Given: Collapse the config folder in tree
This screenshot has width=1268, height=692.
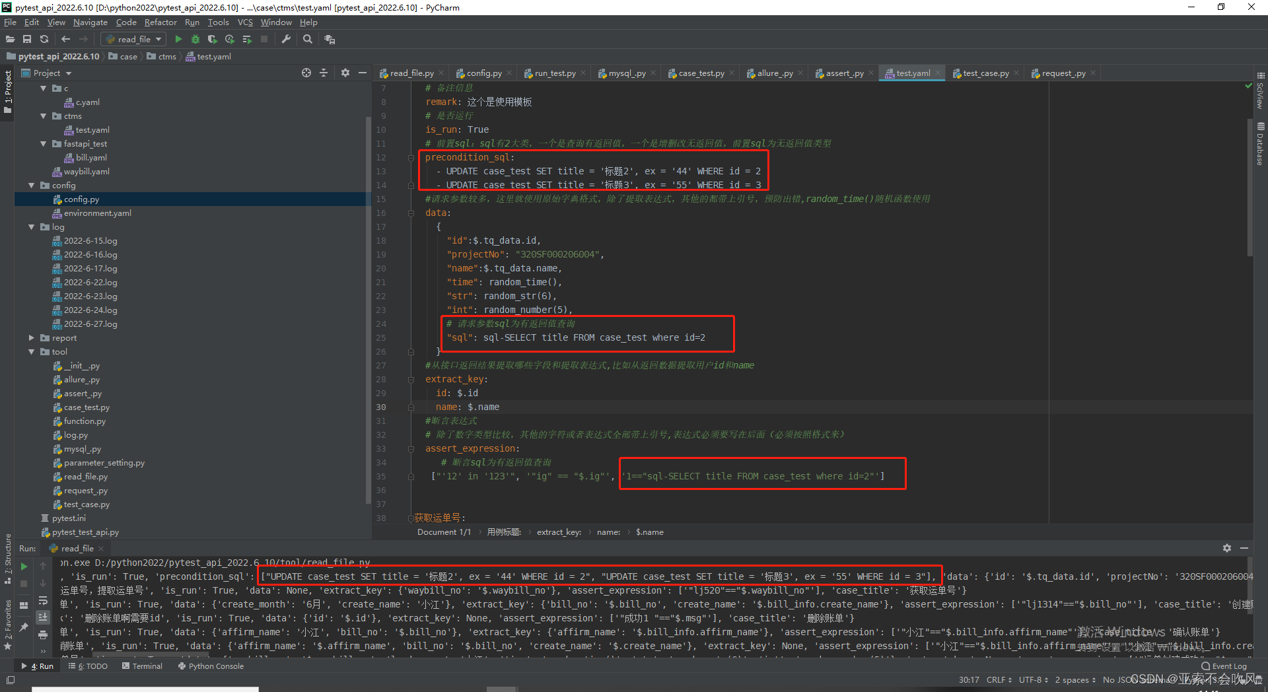Looking at the screenshot, I should coord(31,186).
